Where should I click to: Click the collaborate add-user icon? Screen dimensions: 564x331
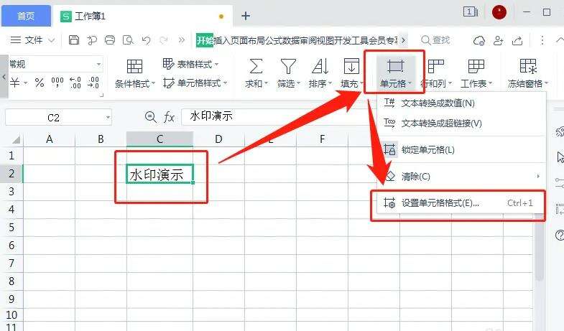(498, 41)
